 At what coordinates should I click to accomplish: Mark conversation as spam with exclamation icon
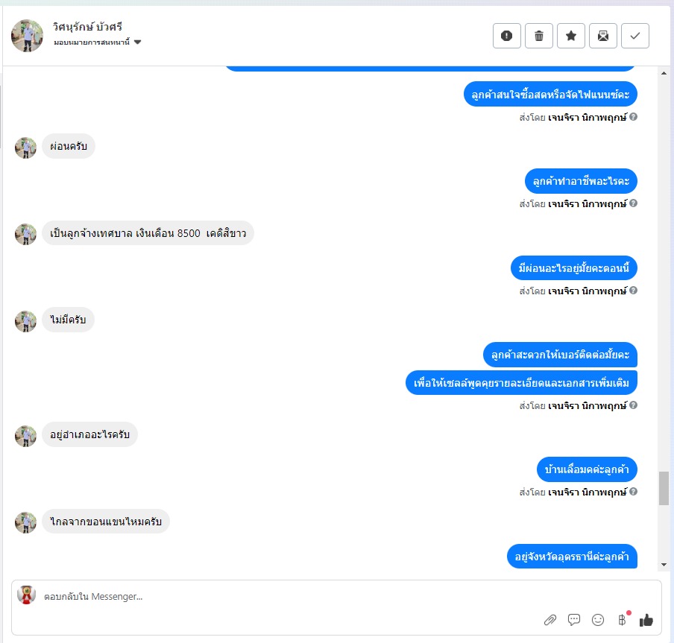[x=507, y=36]
